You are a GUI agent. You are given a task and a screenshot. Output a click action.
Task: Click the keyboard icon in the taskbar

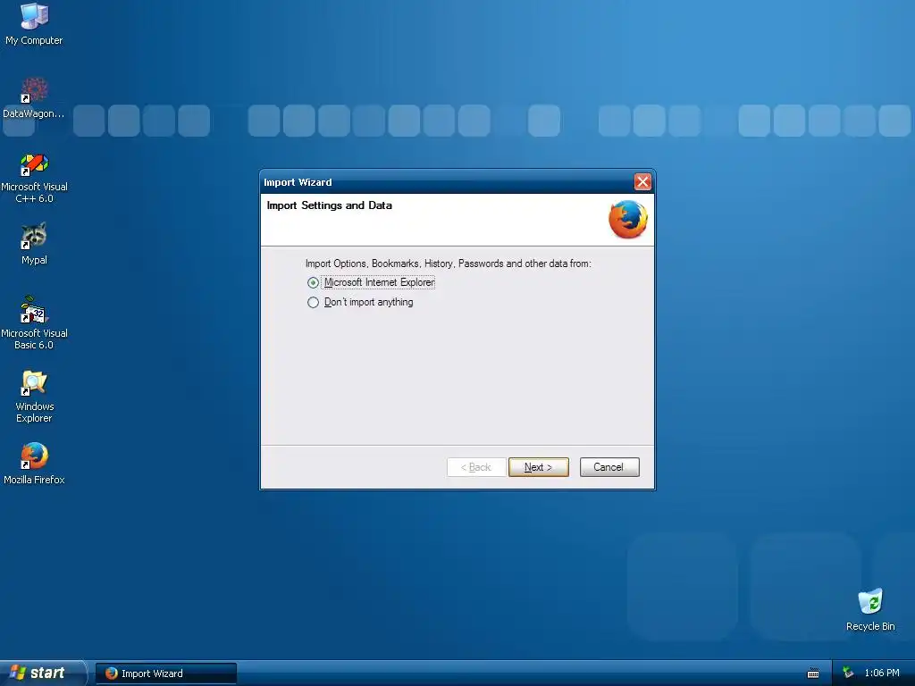[813, 673]
